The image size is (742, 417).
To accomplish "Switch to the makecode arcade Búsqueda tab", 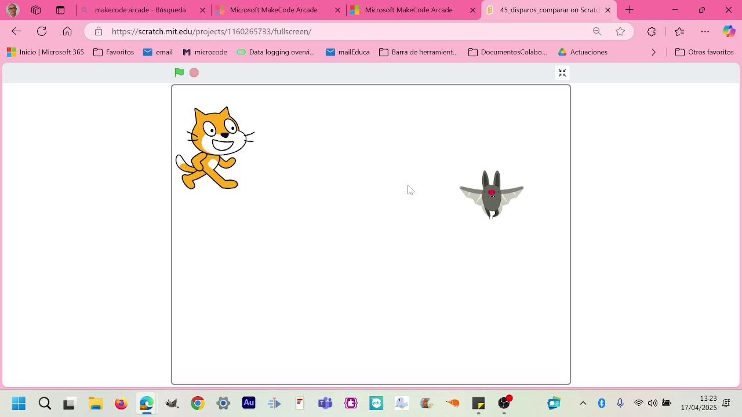I will point(143,10).
